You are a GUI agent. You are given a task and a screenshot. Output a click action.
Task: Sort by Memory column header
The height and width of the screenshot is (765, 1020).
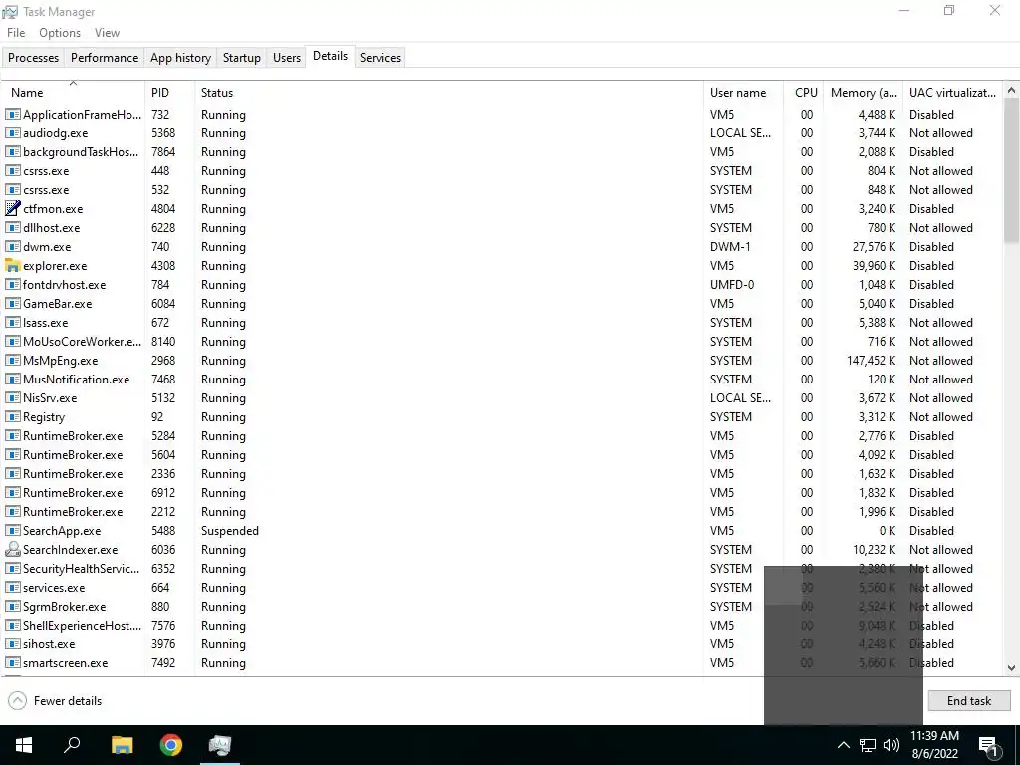click(864, 93)
